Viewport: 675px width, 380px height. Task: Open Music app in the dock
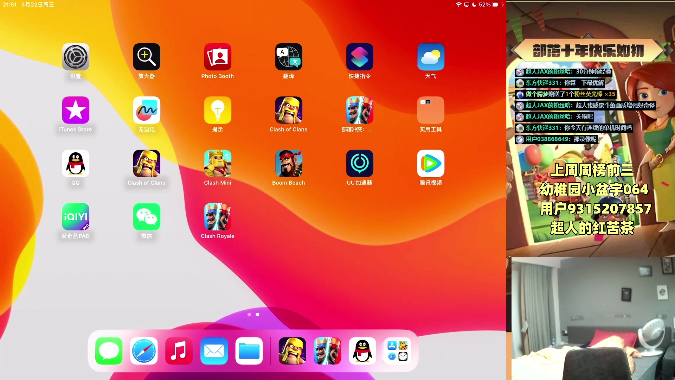[x=179, y=351]
